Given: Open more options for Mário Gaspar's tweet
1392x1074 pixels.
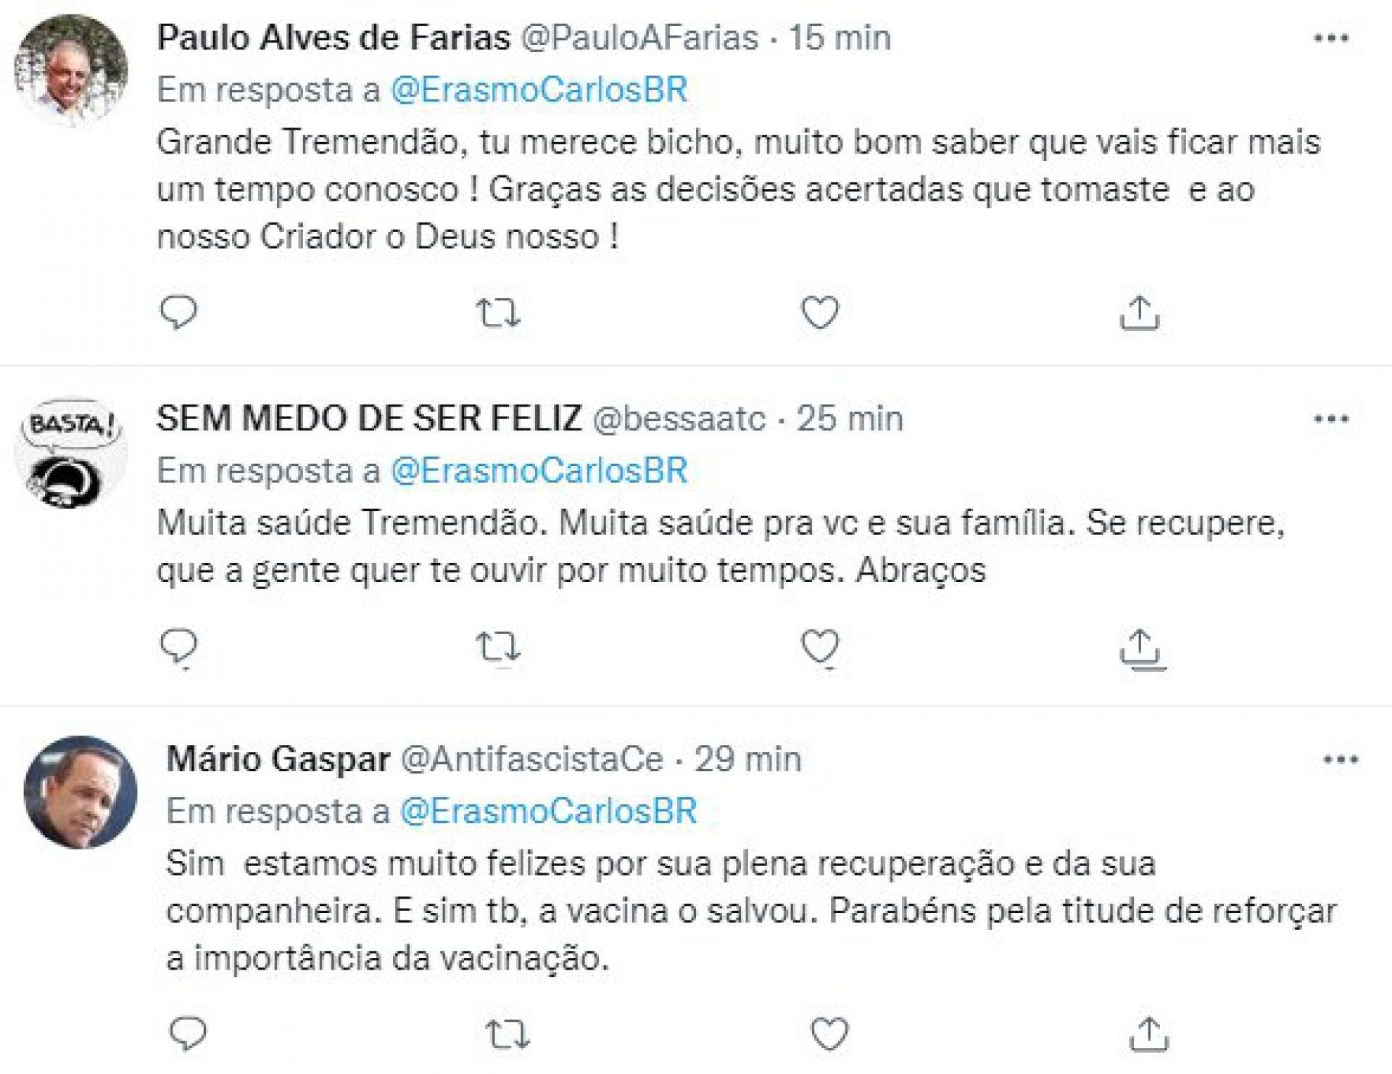Looking at the screenshot, I should 1341,759.
